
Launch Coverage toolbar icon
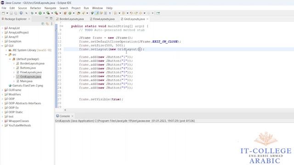pos(48,13)
